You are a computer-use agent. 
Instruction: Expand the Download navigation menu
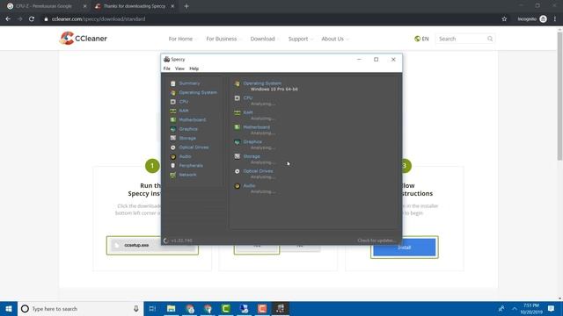(x=264, y=39)
